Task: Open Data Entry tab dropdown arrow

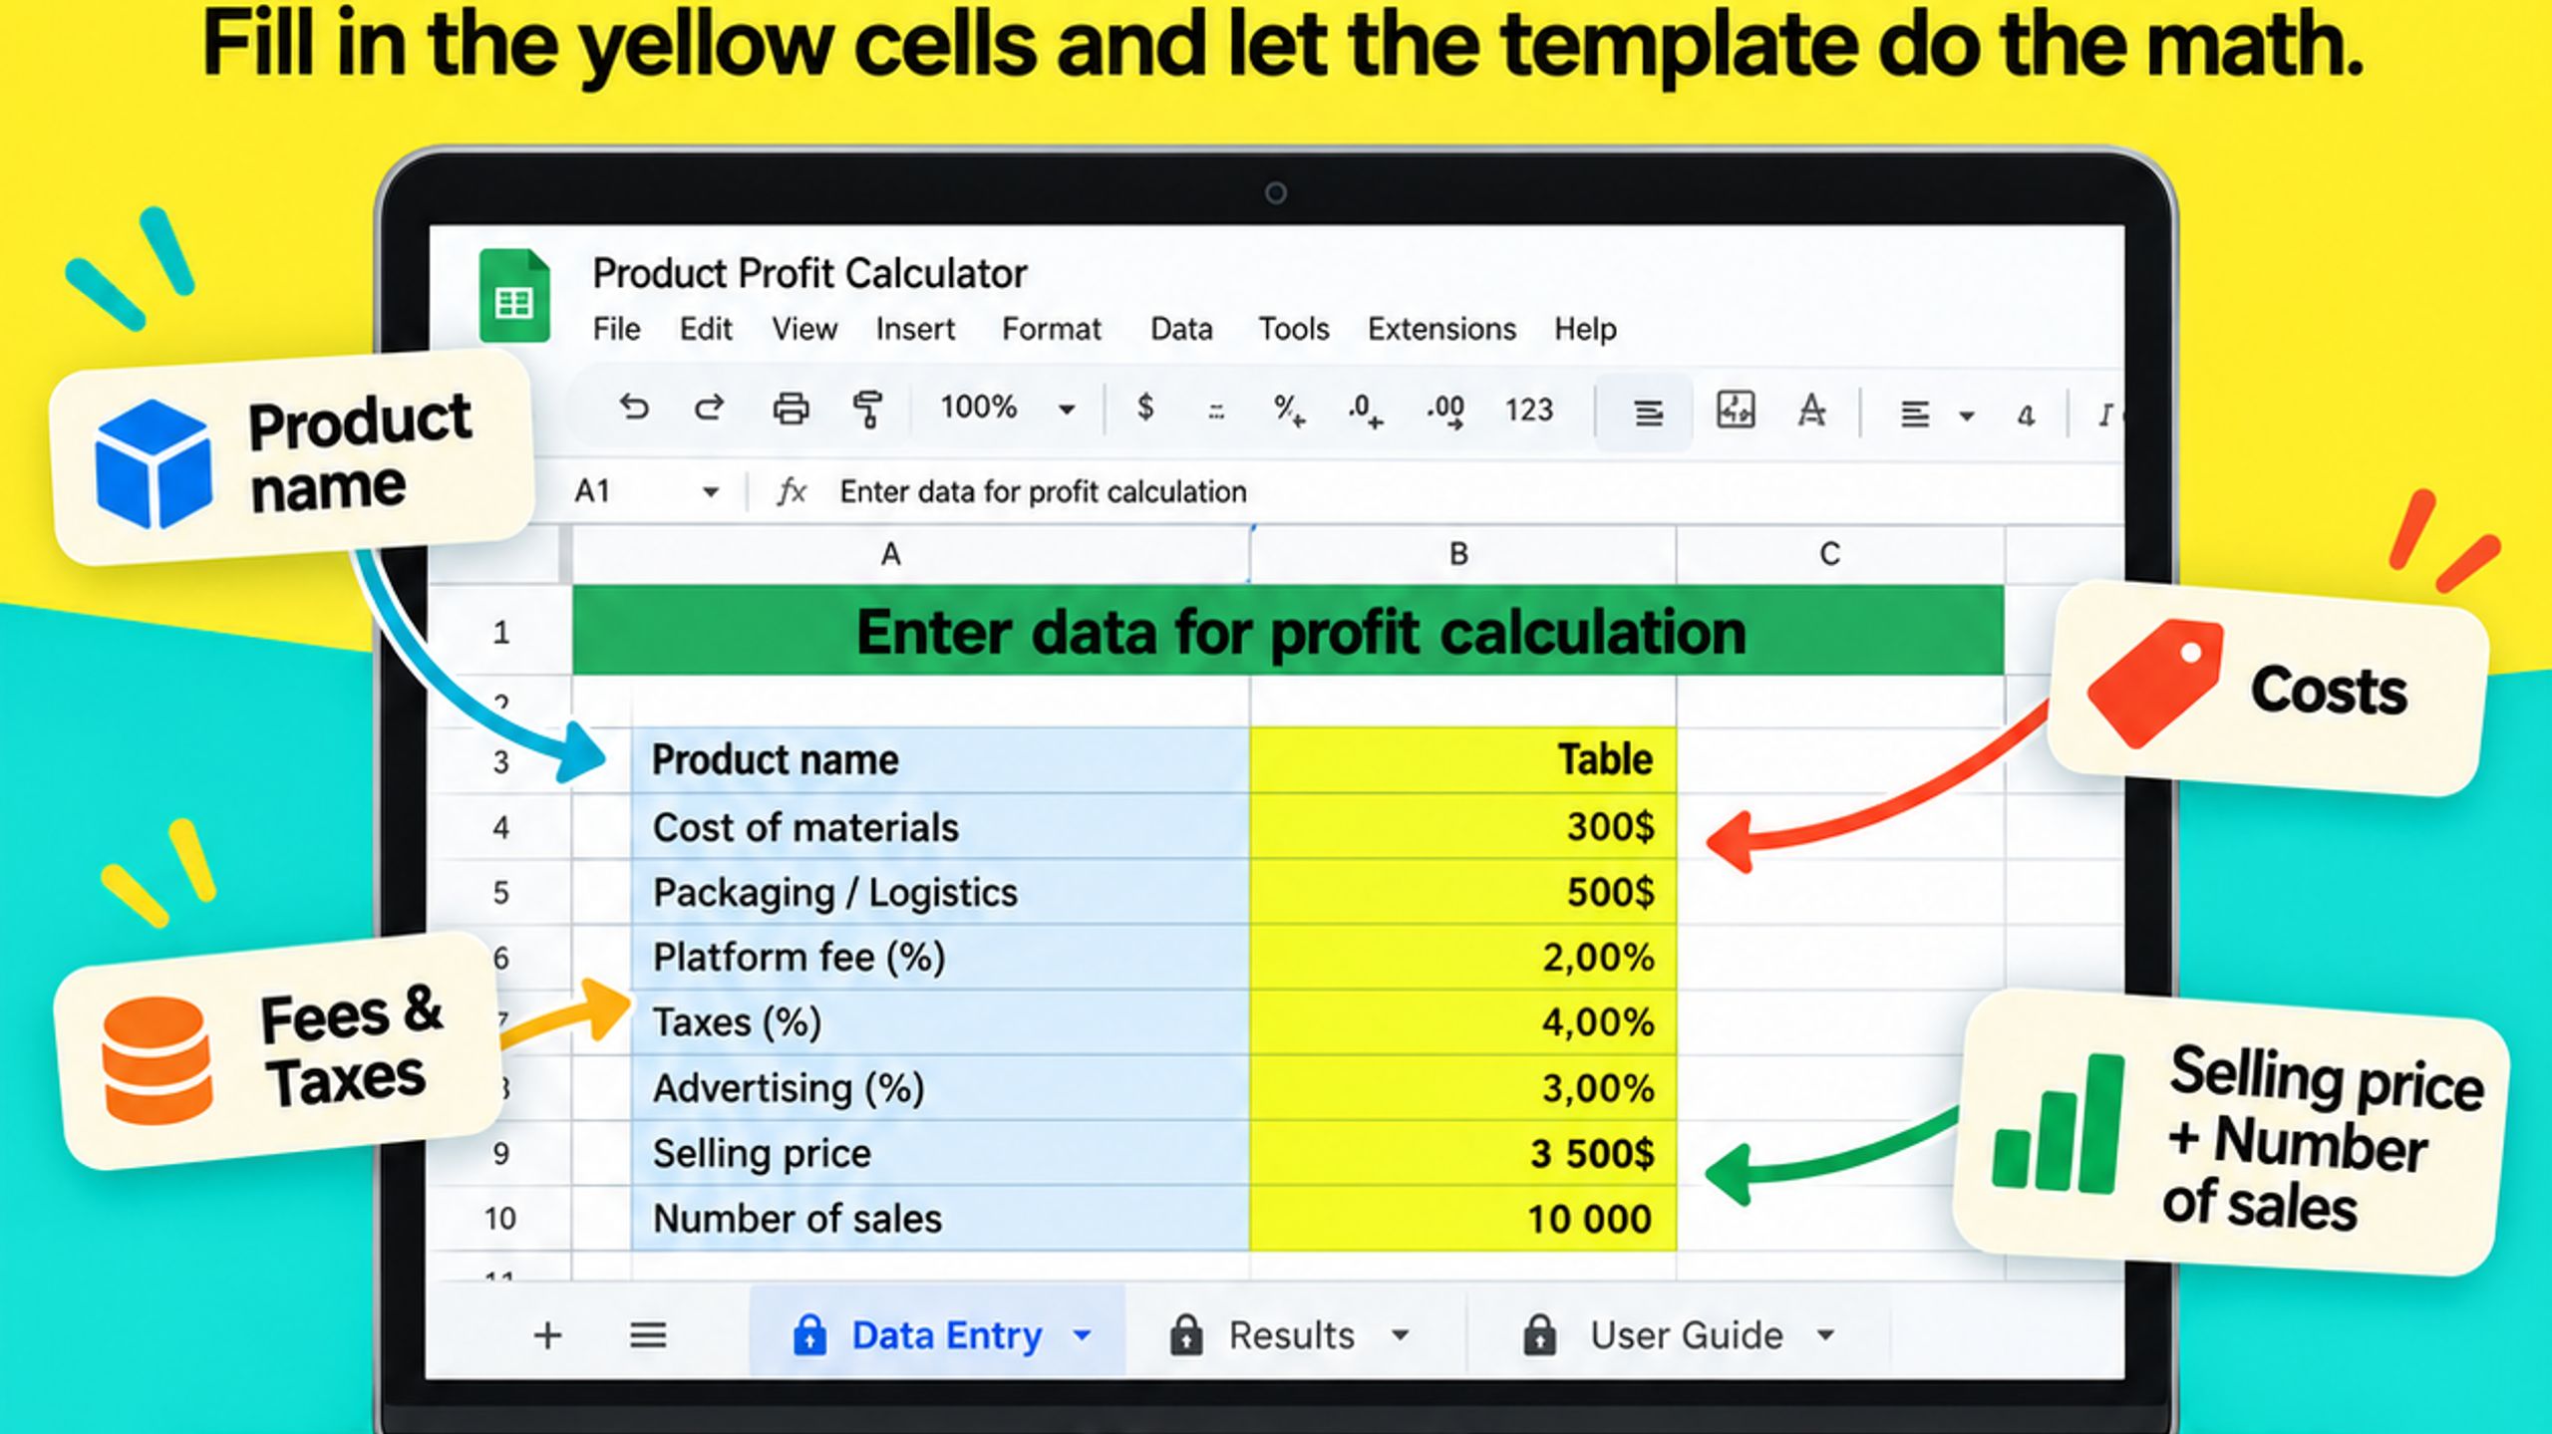Action: tap(1082, 1335)
